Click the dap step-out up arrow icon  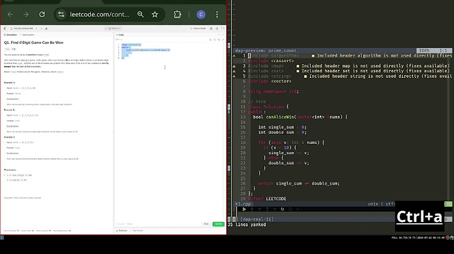click(x=267, y=209)
